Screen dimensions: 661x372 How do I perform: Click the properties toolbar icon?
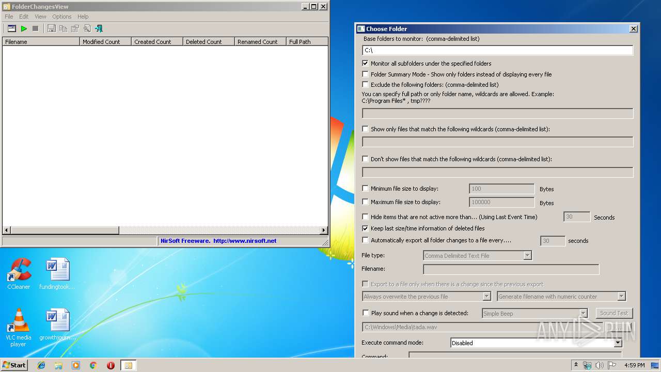pyautogui.click(x=75, y=28)
